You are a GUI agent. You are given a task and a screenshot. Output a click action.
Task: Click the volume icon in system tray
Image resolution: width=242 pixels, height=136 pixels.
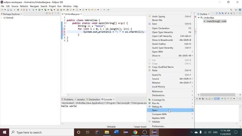click(x=209, y=132)
